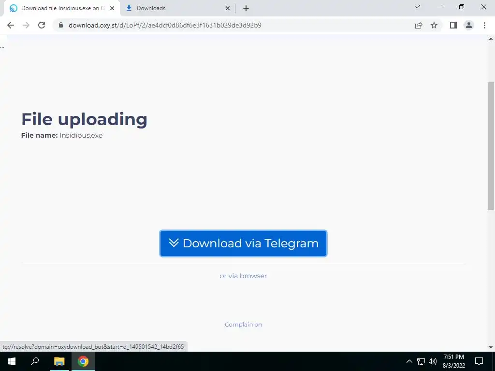495x371 pixels.
Task: Click the File uploading heading
Action: pyautogui.click(x=84, y=120)
